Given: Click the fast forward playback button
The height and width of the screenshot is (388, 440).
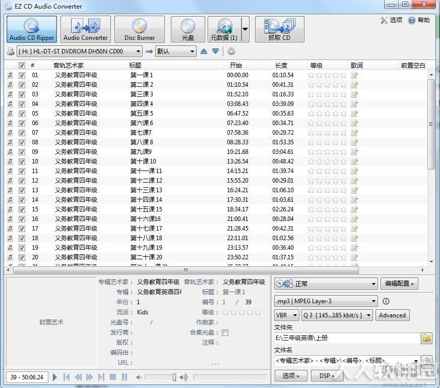Looking at the screenshot, I should [90, 377].
